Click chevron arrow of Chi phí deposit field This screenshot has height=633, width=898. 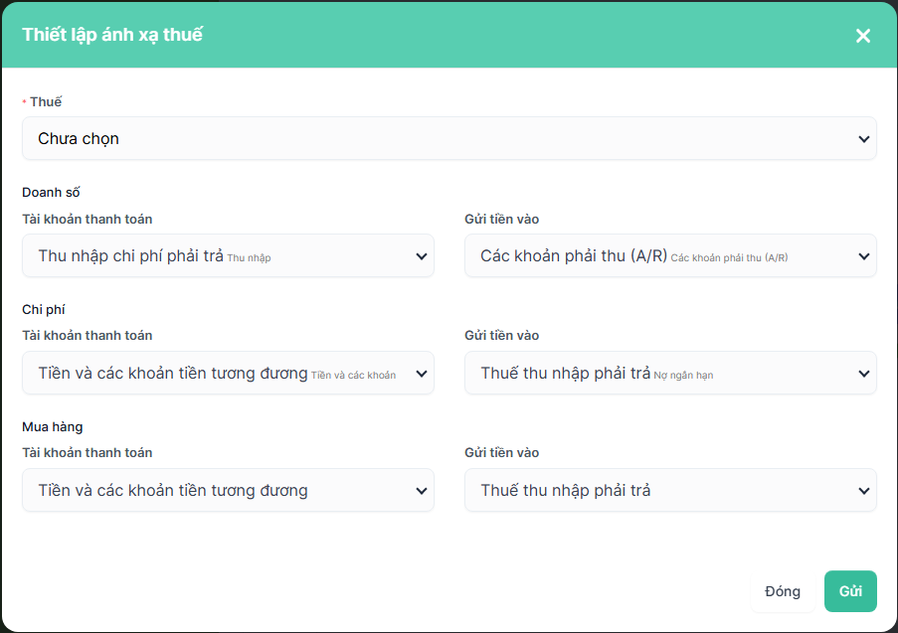pos(863,374)
